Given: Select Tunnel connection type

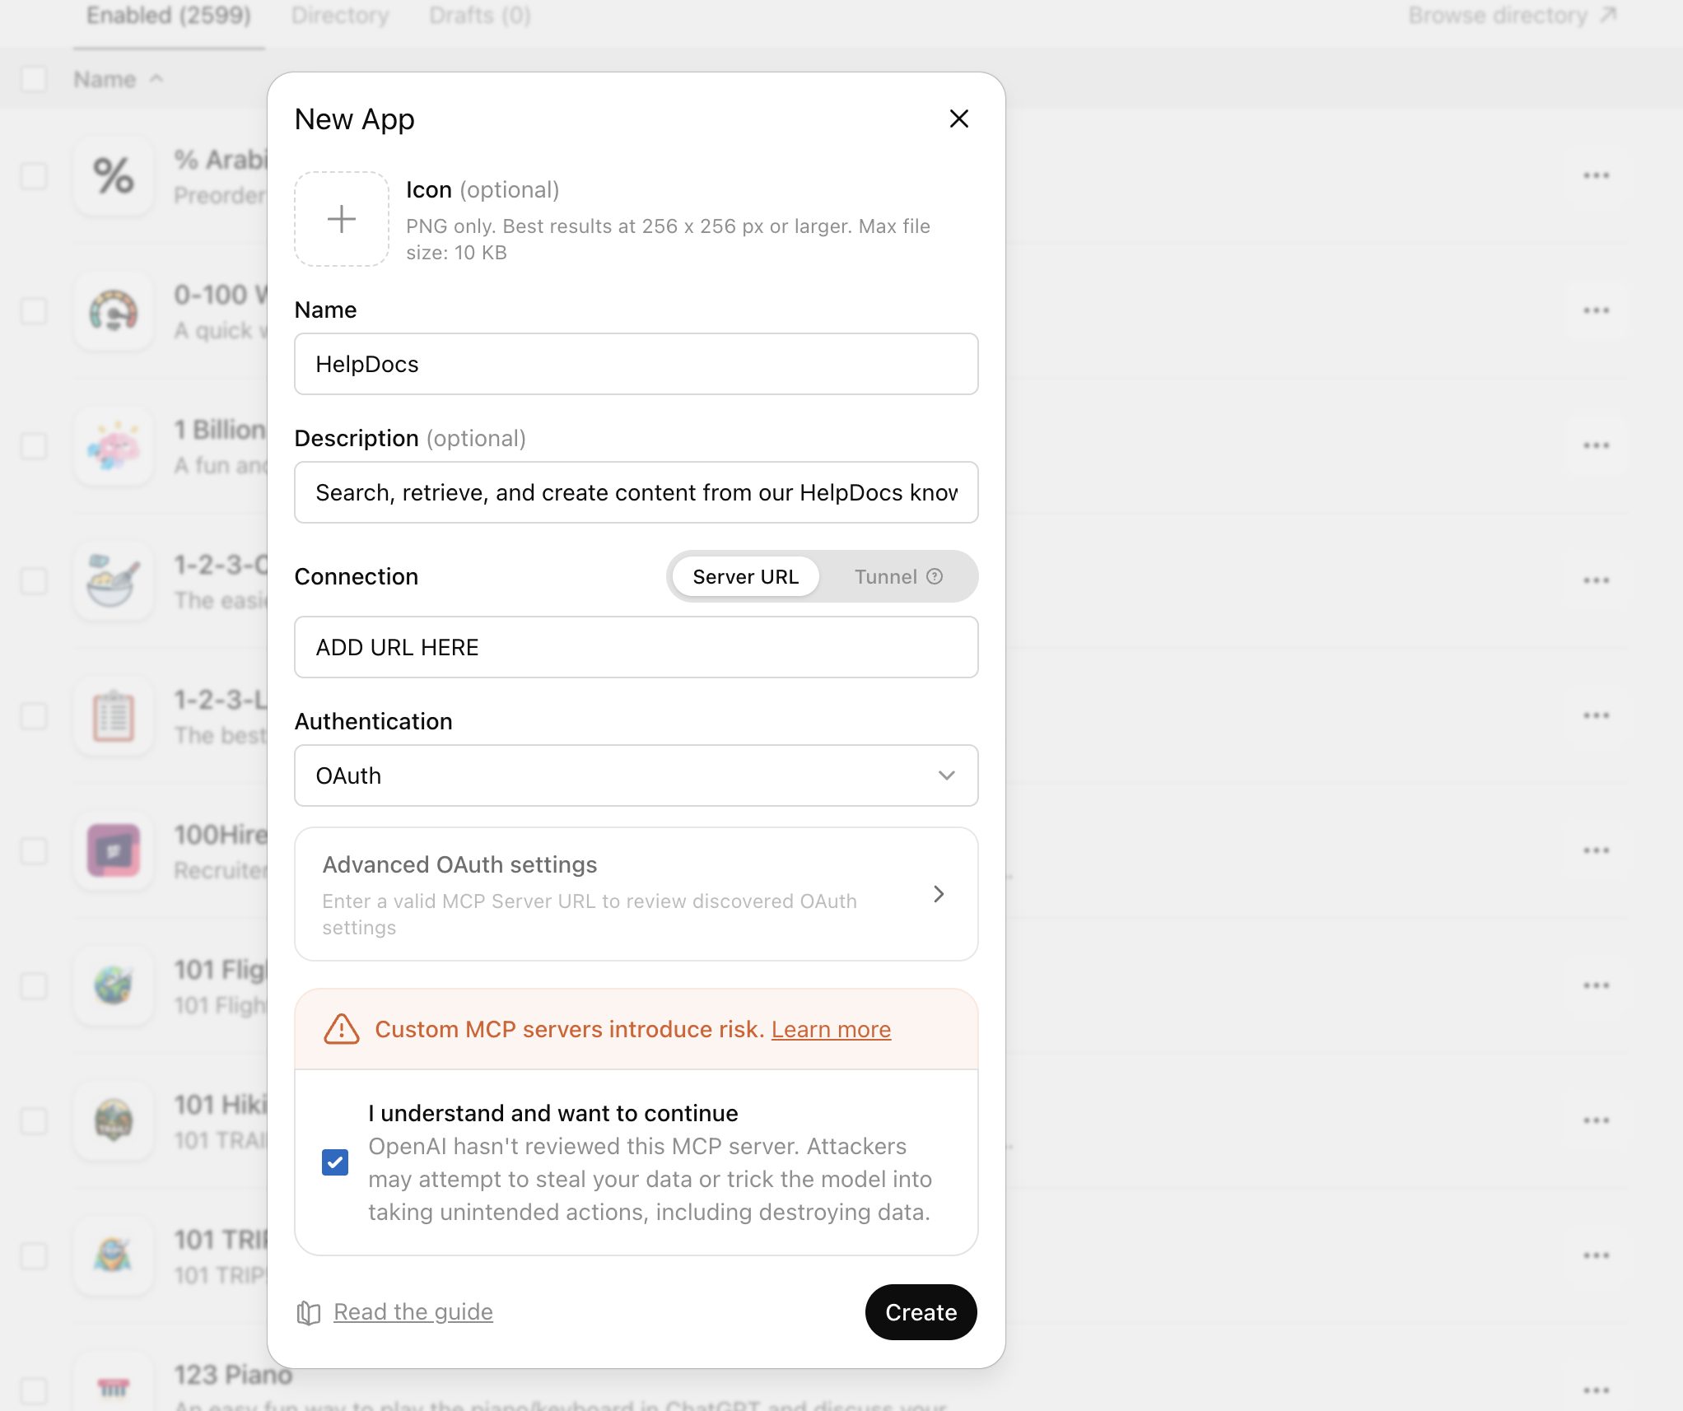Looking at the screenshot, I should (898, 576).
